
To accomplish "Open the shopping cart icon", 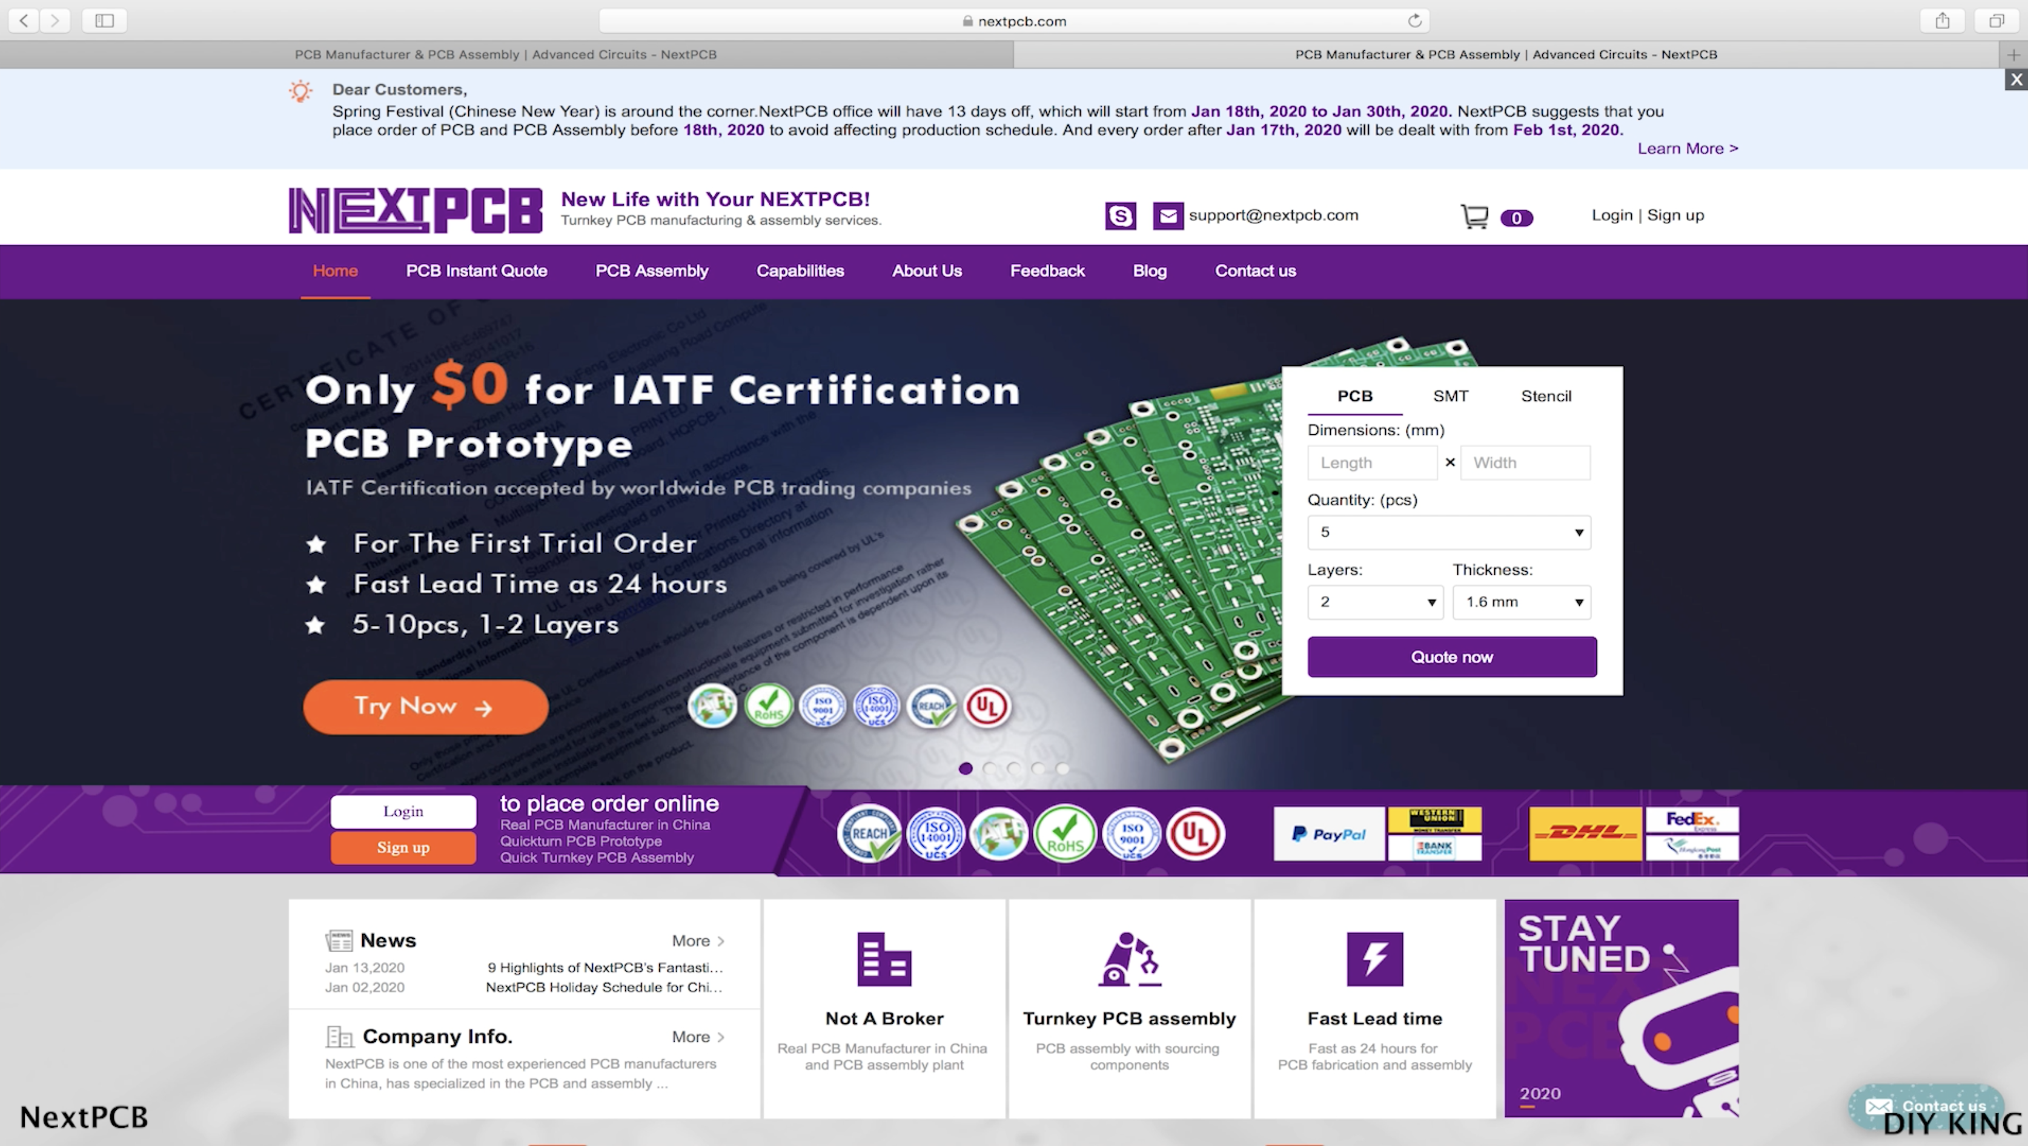I will (1474, 216).
